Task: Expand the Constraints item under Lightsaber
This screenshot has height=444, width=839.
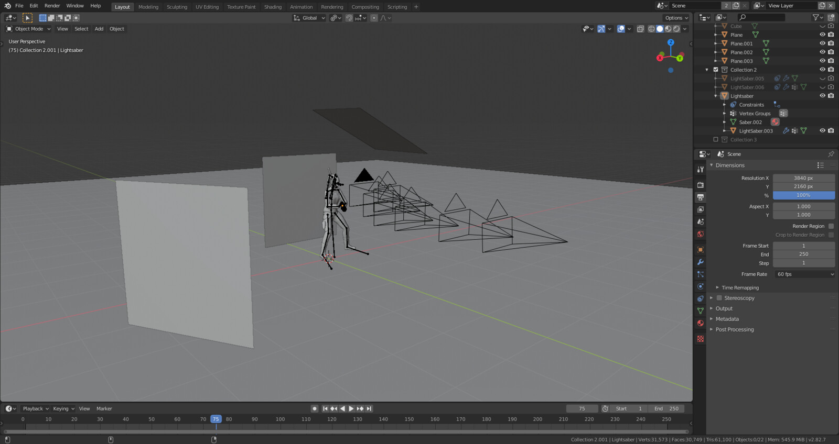Action: 725,105
